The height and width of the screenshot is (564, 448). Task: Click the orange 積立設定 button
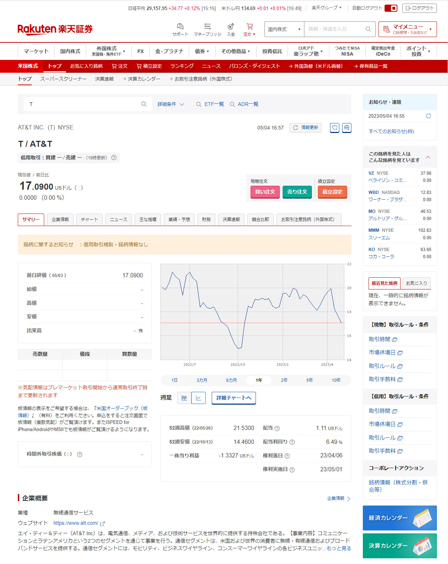332,192
